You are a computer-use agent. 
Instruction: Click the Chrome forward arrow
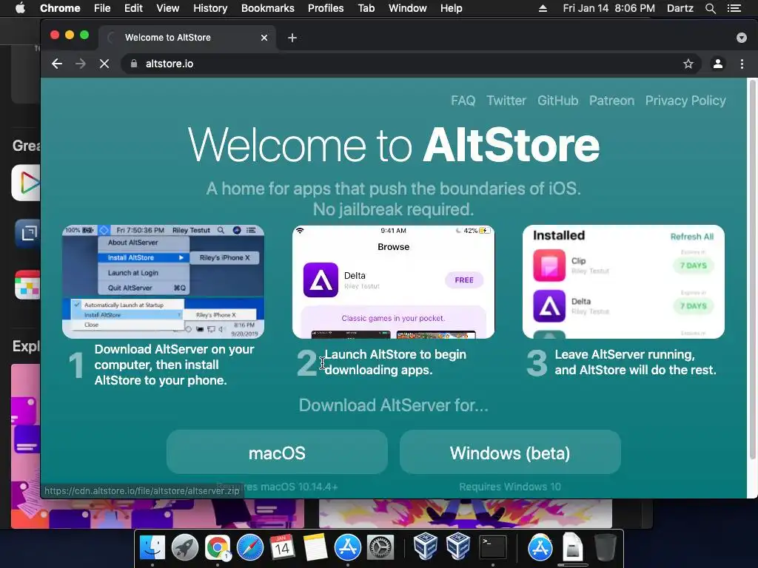tap(80, 64)
